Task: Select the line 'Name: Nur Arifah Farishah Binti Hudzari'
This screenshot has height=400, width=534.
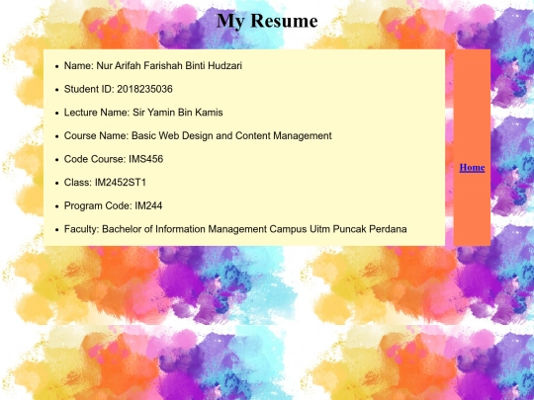Action: click(153, 65)
